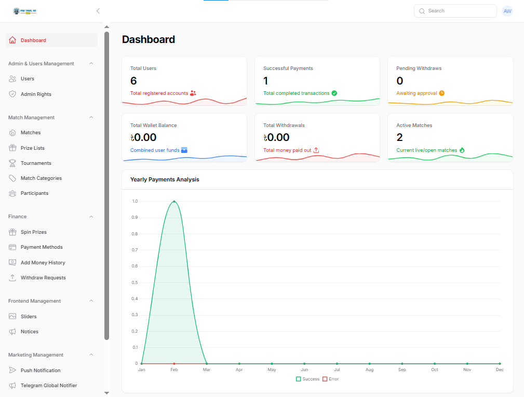Click the Match Categories tag icon
This screenshot has width=524, height=397.
tap(12, 178)
